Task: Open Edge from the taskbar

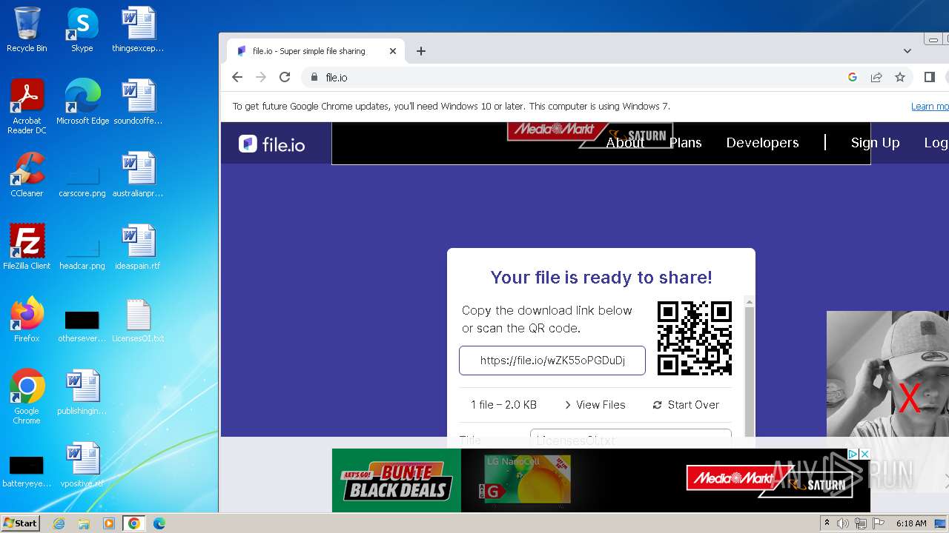Action: point(159,523)
